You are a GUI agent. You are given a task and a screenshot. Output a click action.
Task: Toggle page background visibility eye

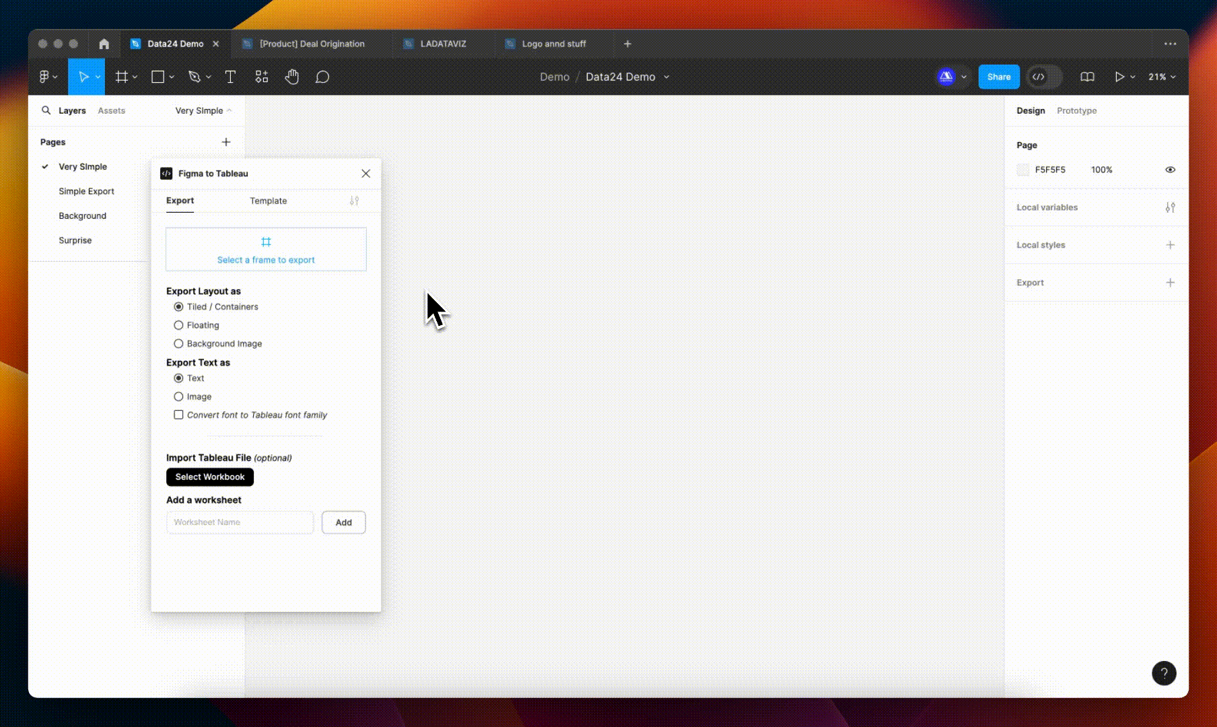(1171, 170)
